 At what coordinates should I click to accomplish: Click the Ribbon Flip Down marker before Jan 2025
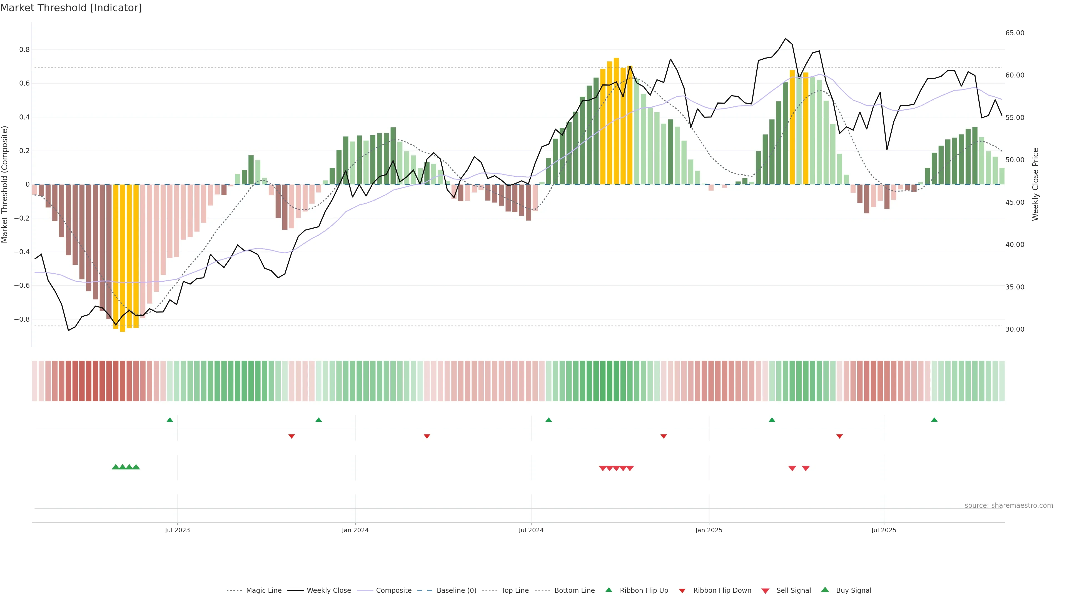pos(664,436)
